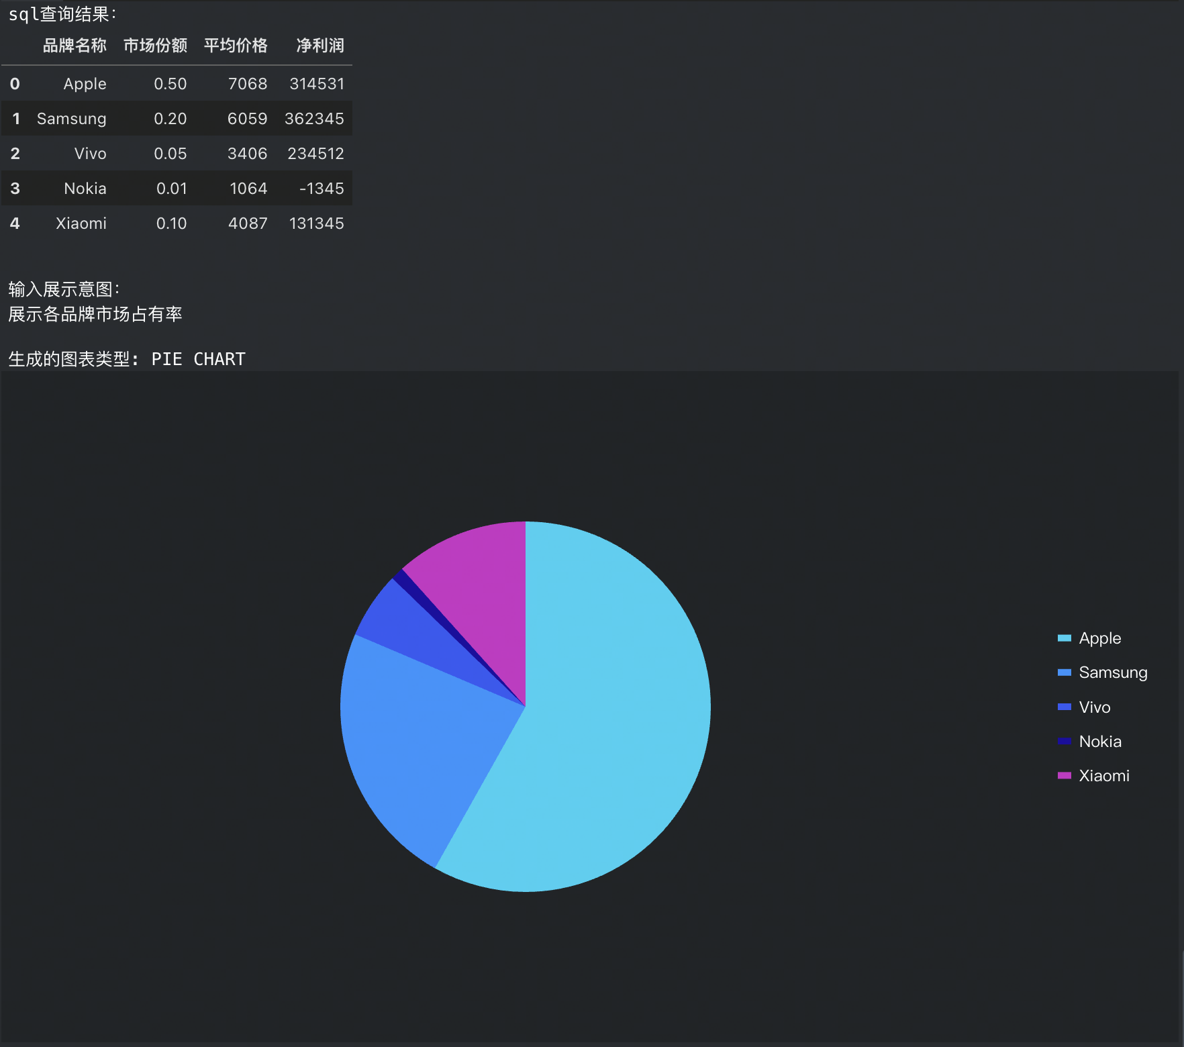Image resolution: width=1184 pixels, height=1047 pixels.
Task: Click net profit value -1345
Action: click(322, 189)
